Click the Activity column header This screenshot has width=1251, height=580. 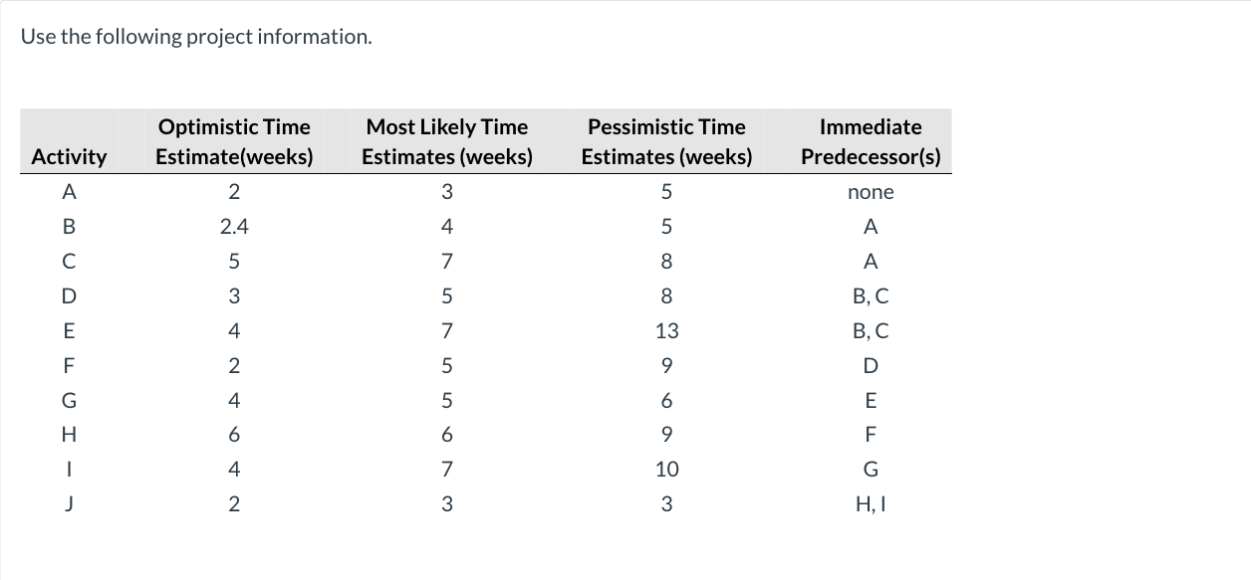tap(69, 157)
